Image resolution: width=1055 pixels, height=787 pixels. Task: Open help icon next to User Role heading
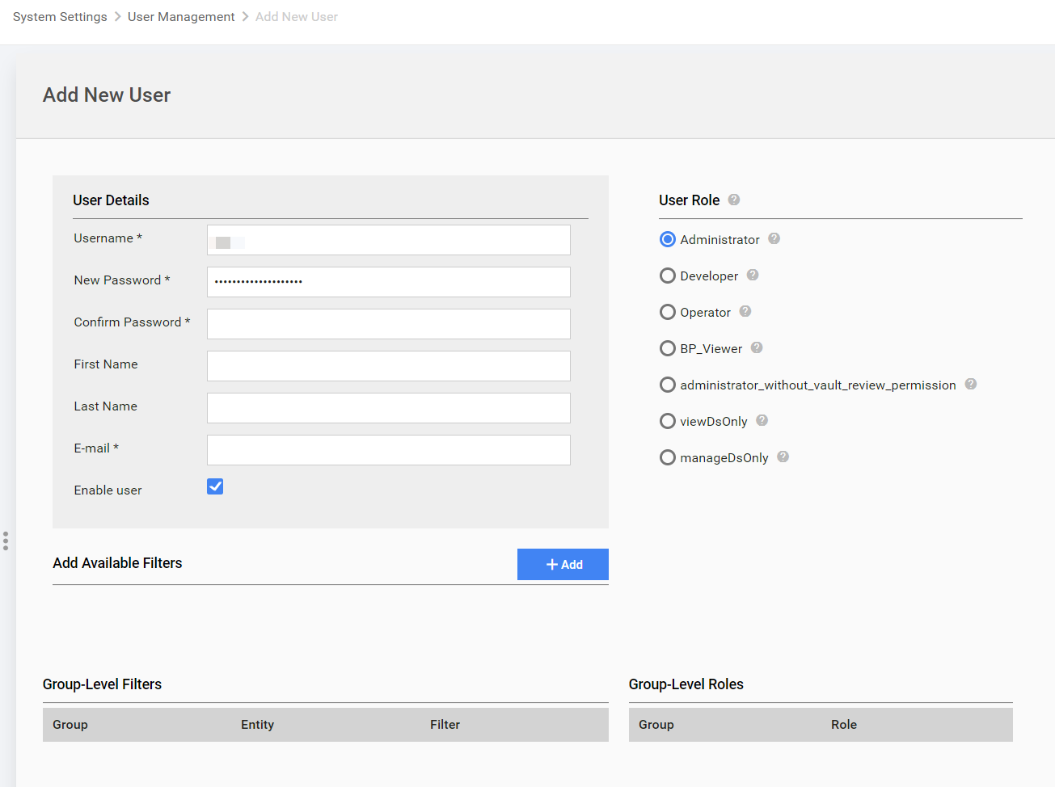click(734, 200)
